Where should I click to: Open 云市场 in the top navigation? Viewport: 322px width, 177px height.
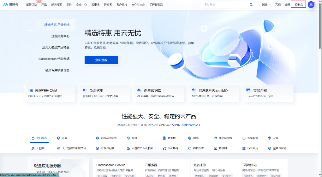tap(95, 4)
